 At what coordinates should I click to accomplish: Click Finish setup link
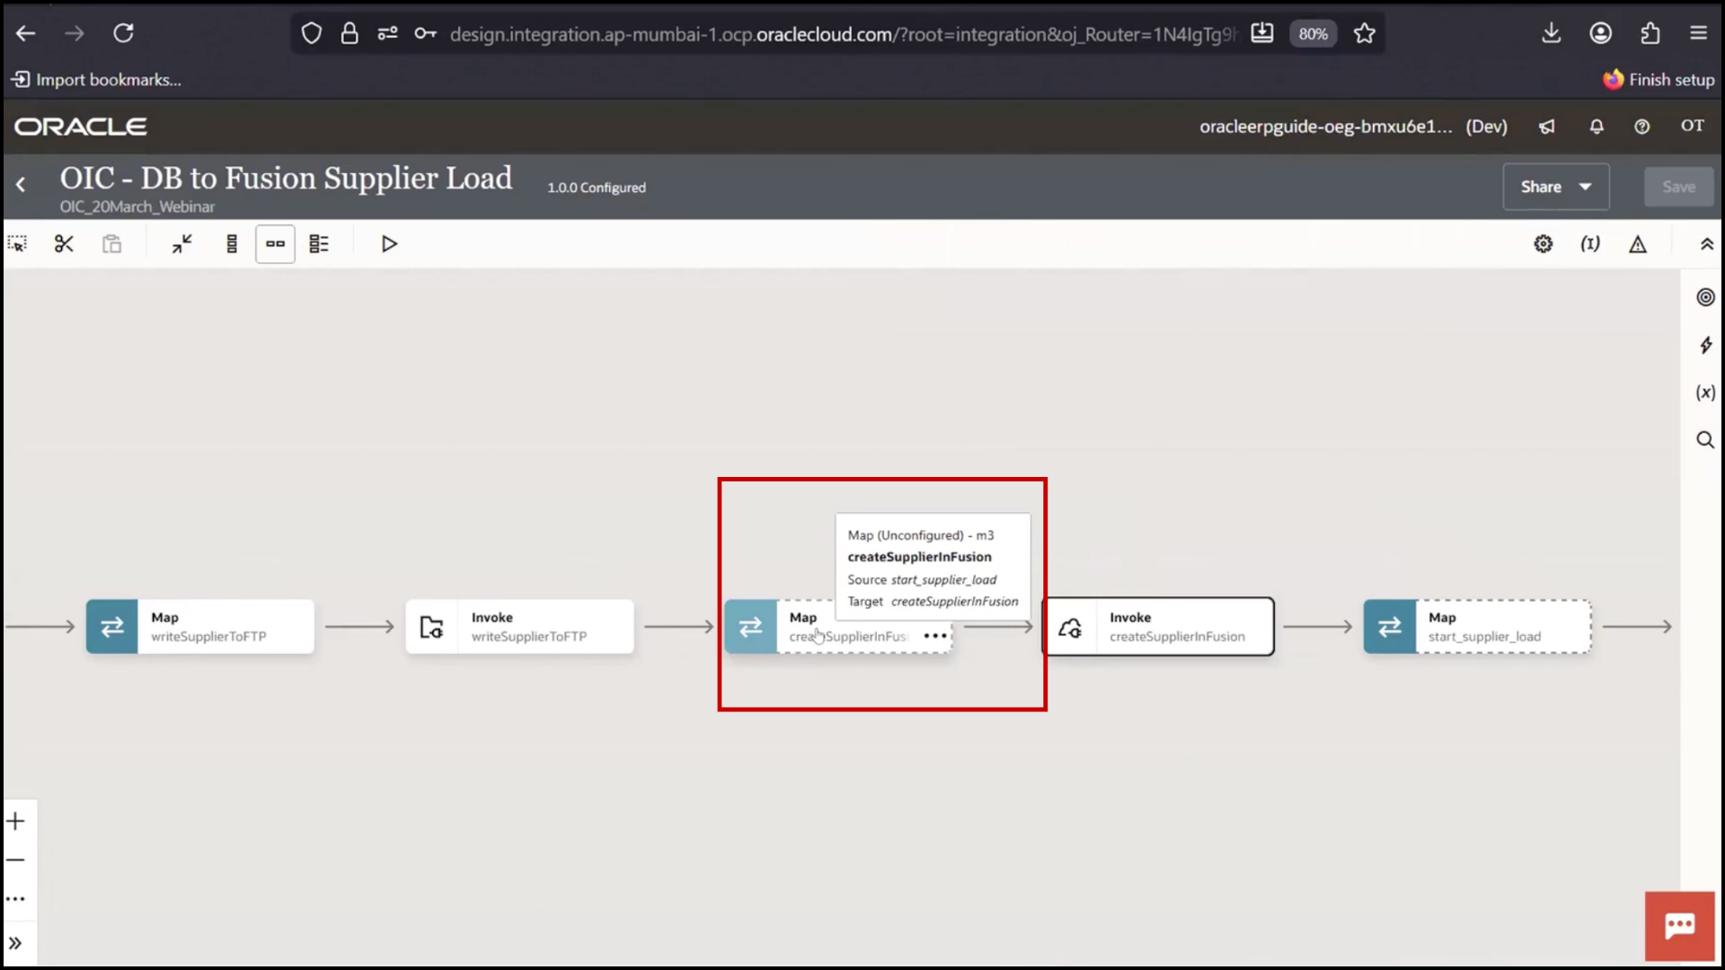point(1659,79)
